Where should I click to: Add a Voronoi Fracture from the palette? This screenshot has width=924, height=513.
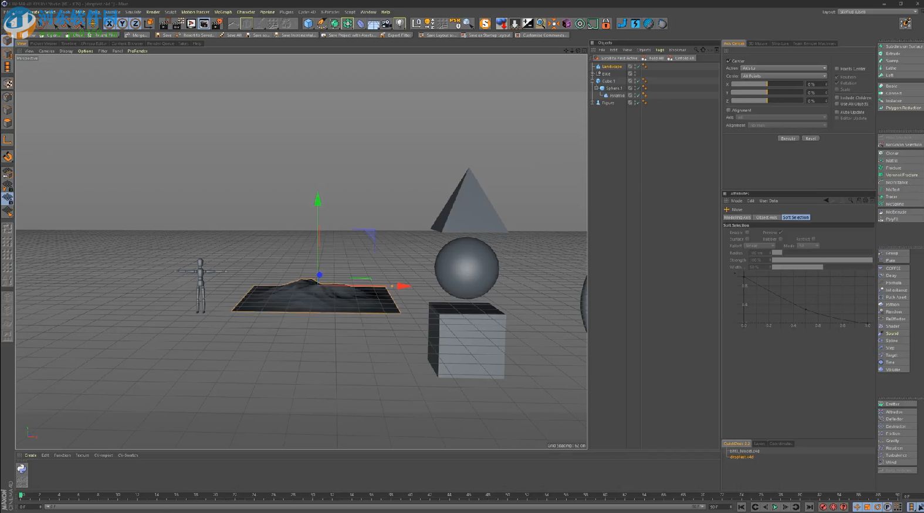tap(901, 175)
